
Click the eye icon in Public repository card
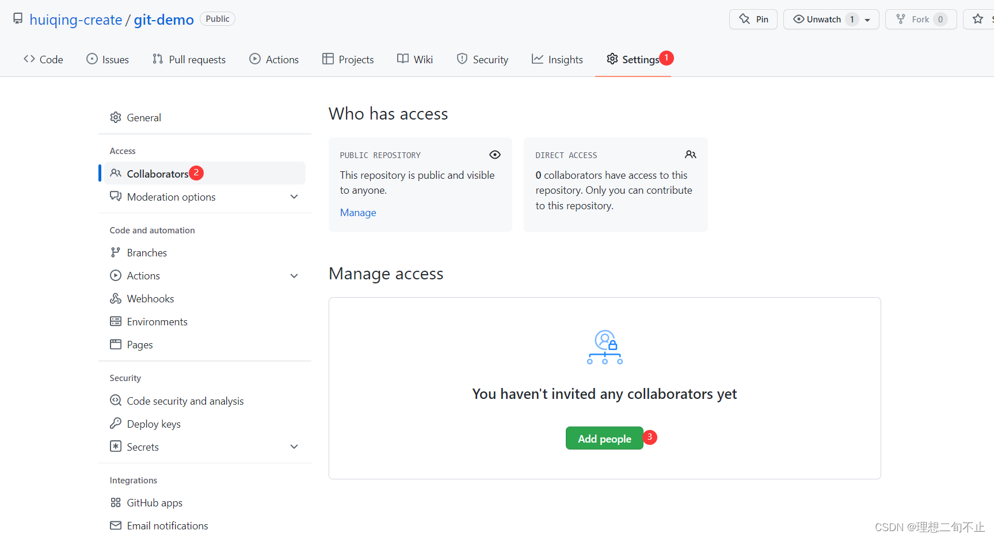pyautogui.click(x=495, y=155)
